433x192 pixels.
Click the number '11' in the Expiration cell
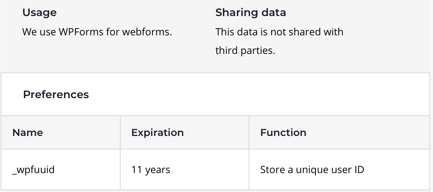pos(137,170)
